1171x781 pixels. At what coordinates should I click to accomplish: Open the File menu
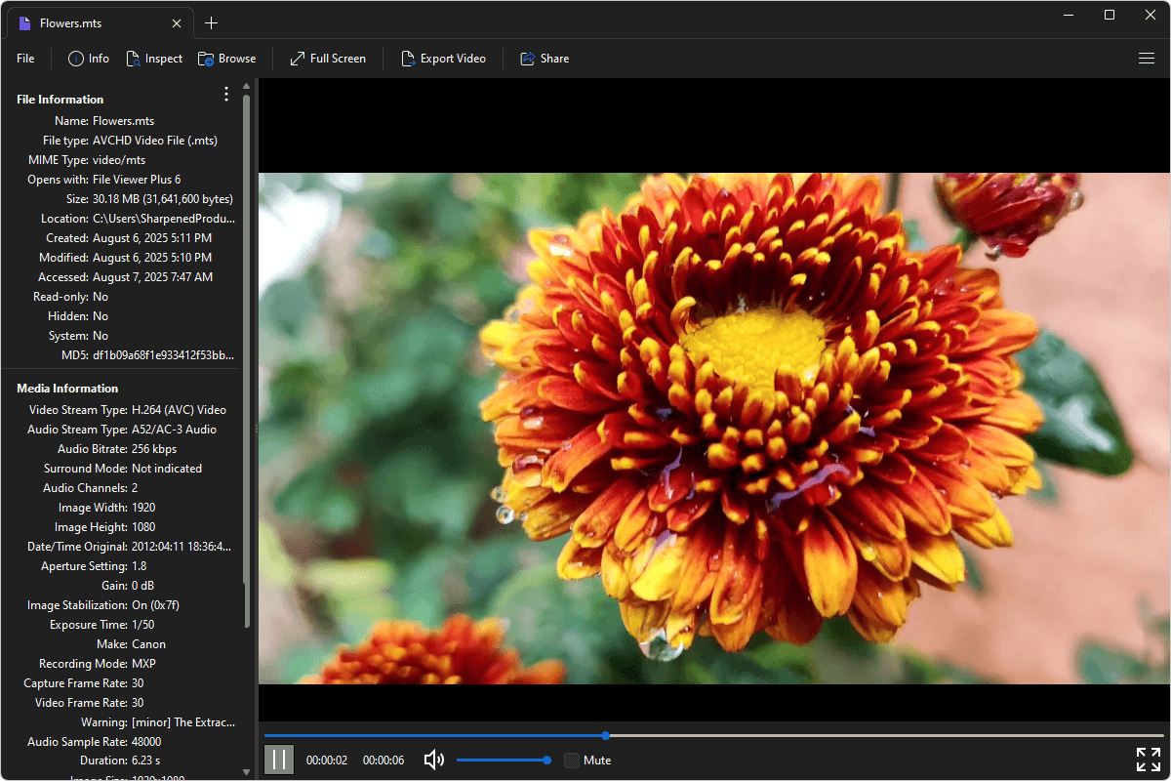click(25, 59)
